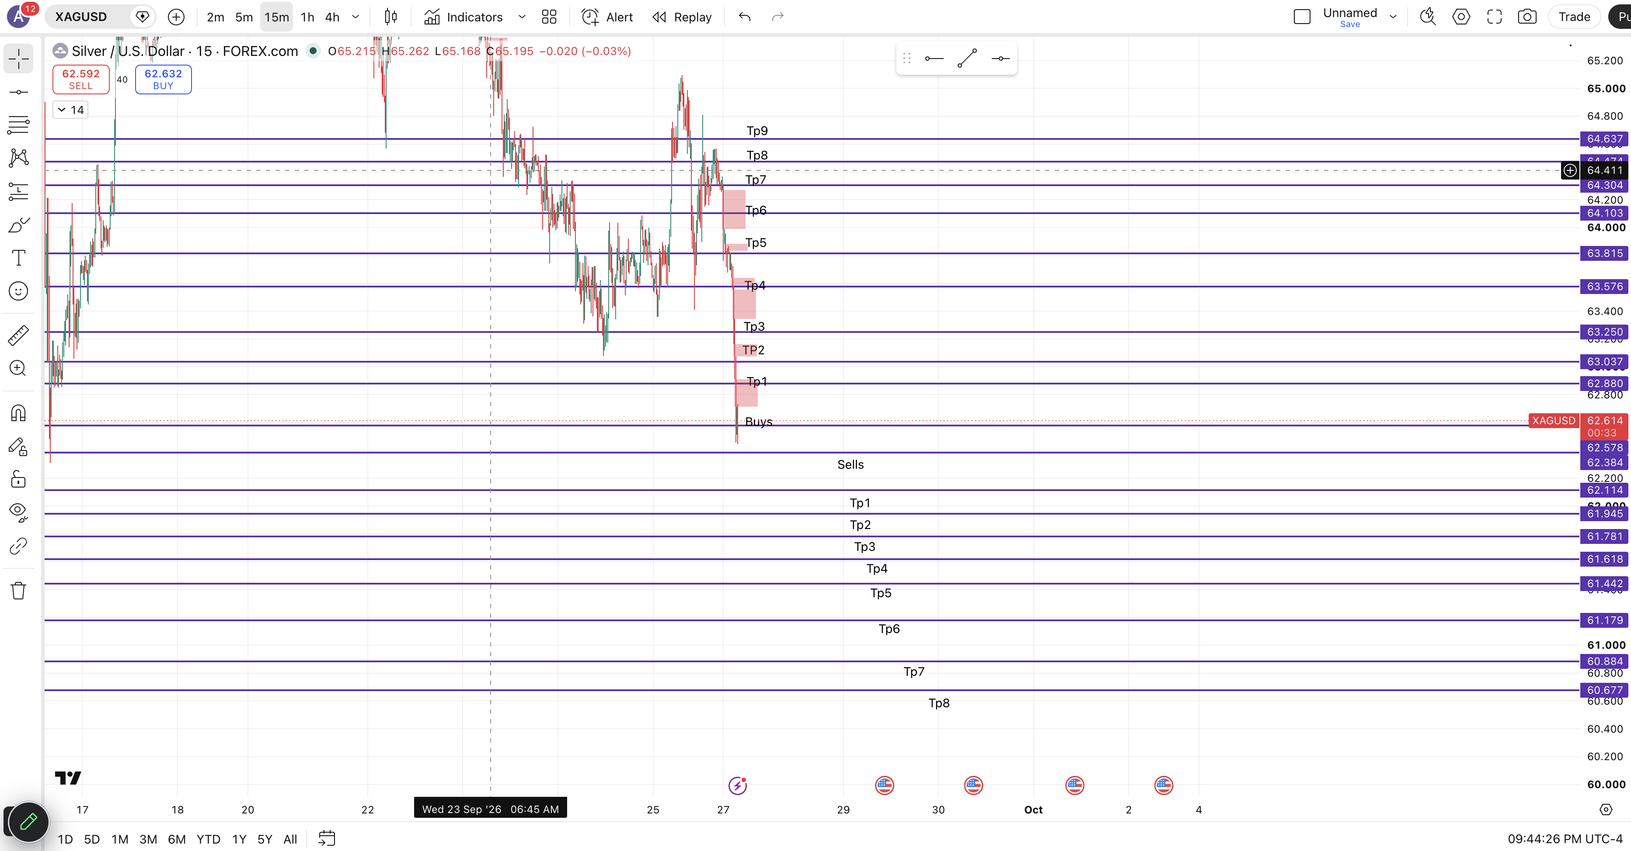Open go to date calendar icon
Image resolution: width=1631 pixels, height=851 pixels.
[327, 839]
